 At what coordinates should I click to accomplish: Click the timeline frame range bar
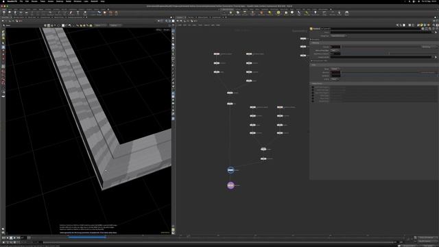[x=218, y=242]
